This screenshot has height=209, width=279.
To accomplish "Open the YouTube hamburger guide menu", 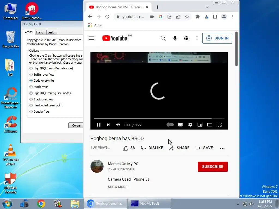I will pyautogui.click(x=92, y=38).
